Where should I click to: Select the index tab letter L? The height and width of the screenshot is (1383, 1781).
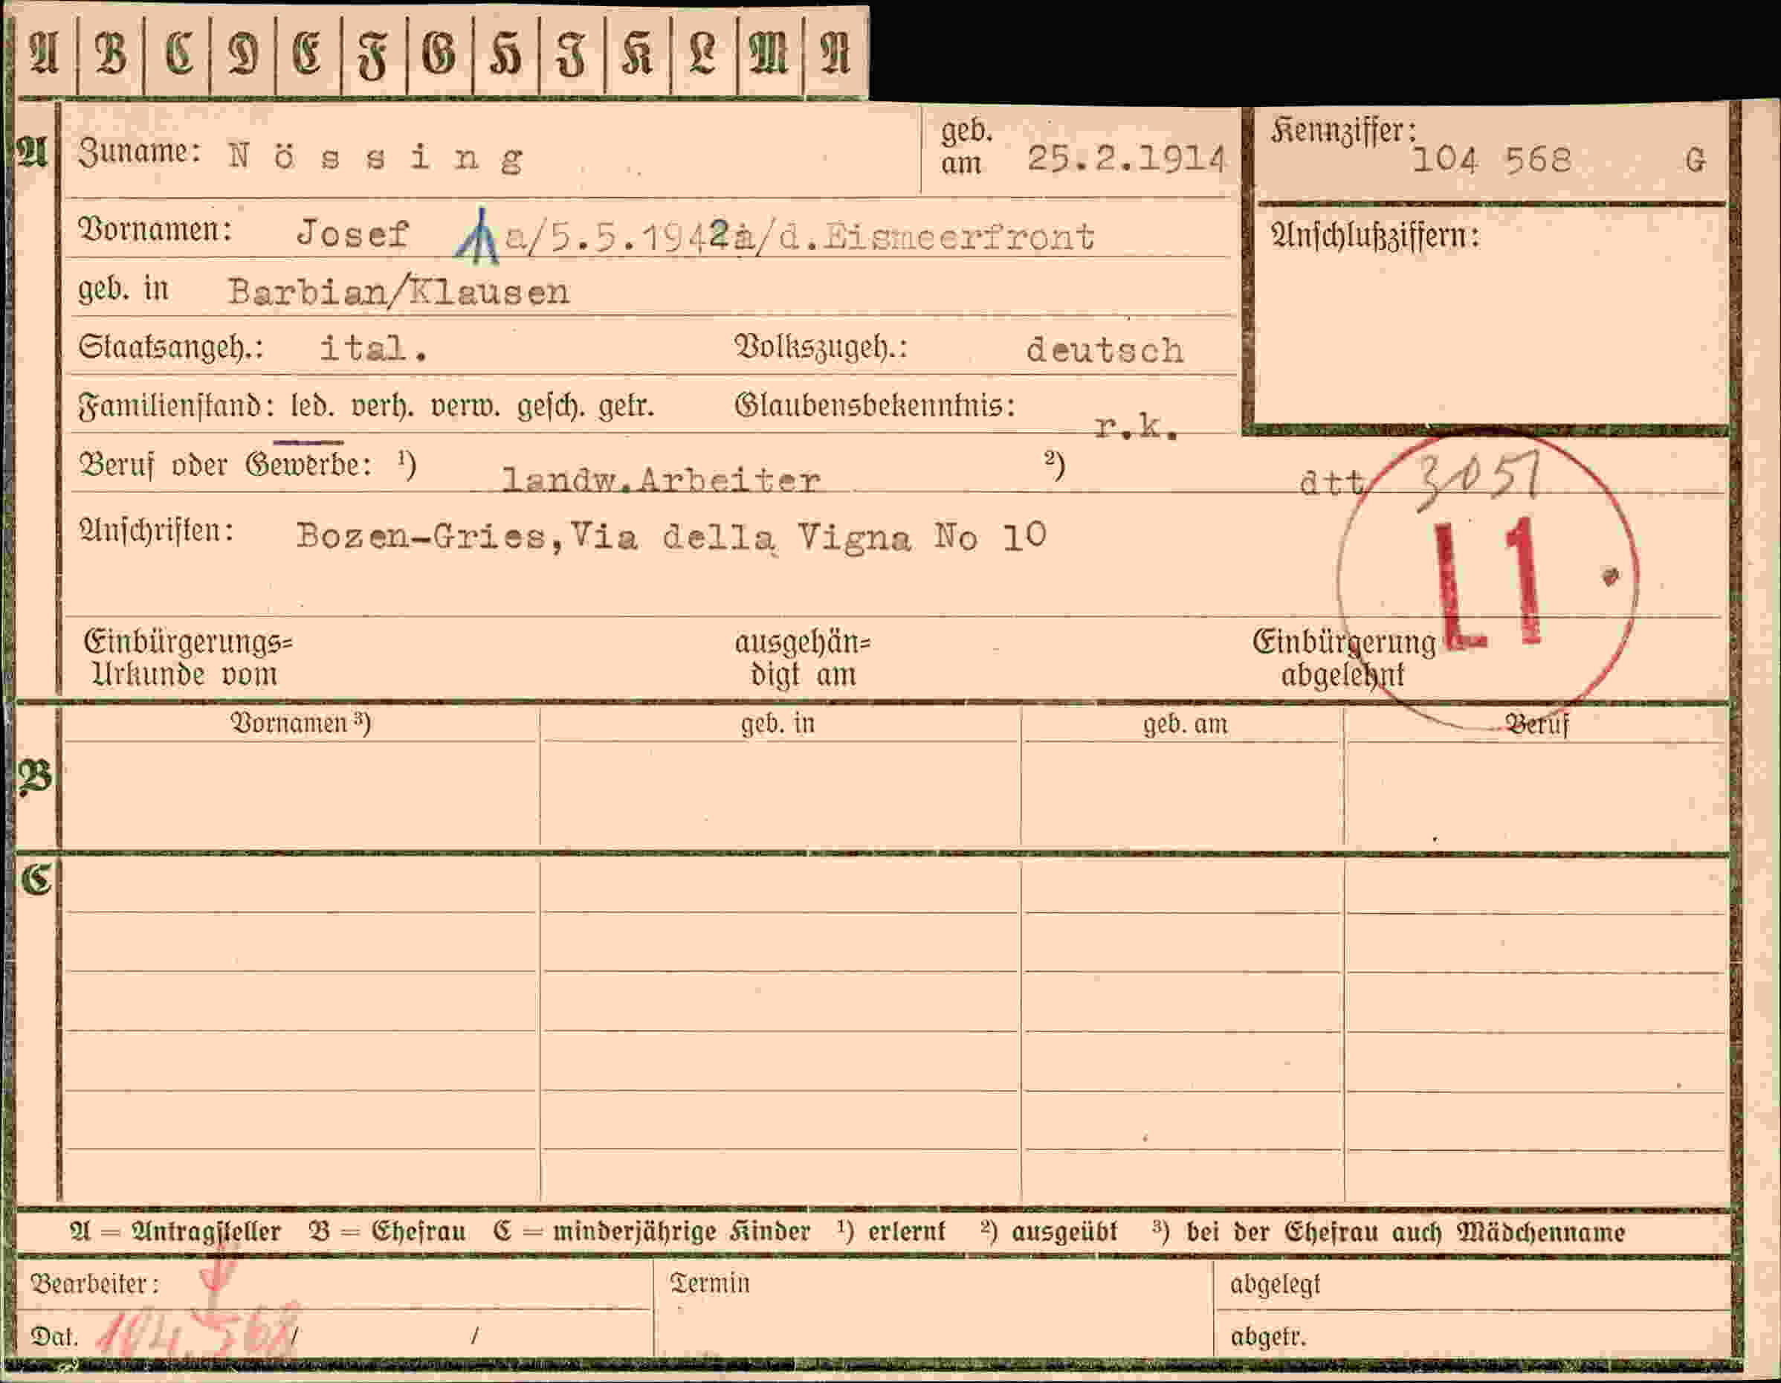point(703,55)
